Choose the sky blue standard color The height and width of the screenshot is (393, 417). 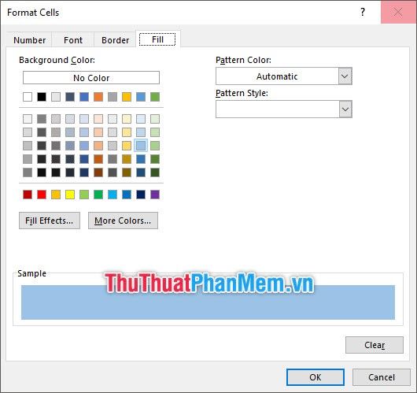click(x=113, y=195)
